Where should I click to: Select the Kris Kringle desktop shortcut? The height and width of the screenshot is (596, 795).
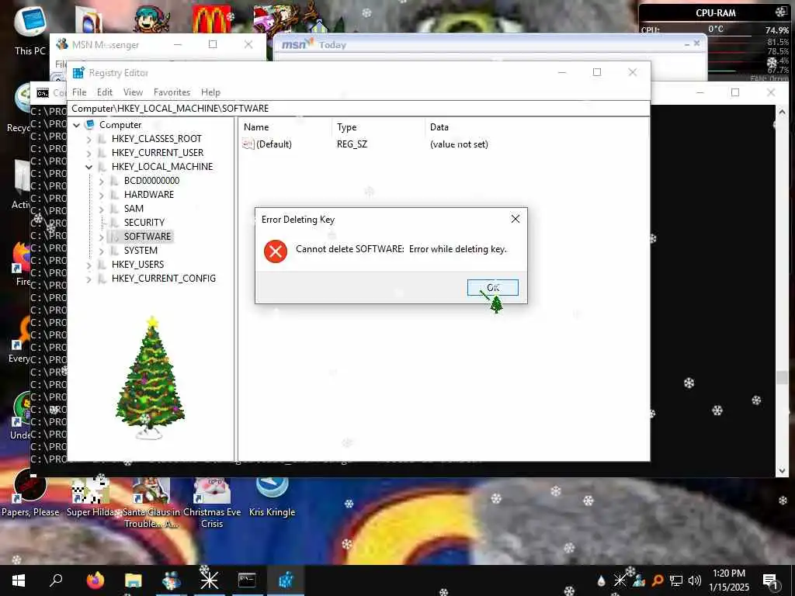click(x=273, y=497)
